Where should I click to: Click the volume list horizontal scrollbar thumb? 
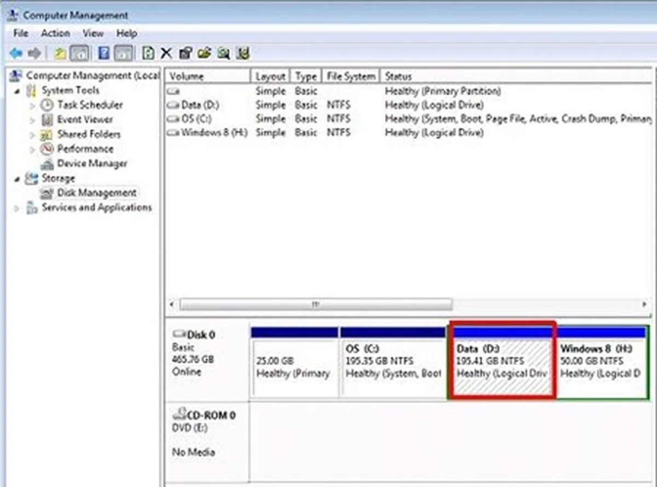tap(316, 304)
